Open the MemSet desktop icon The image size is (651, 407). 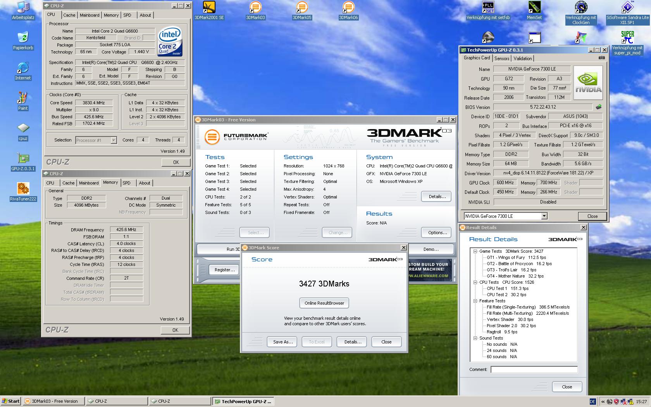click(x=534, y=10)
